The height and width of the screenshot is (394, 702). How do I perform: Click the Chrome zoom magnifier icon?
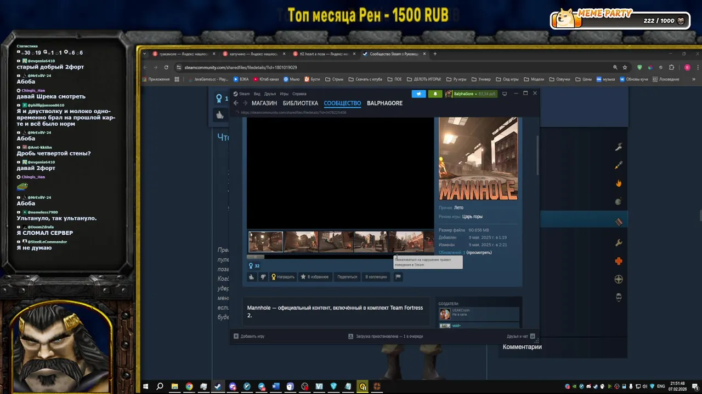(x=615, y=67)
